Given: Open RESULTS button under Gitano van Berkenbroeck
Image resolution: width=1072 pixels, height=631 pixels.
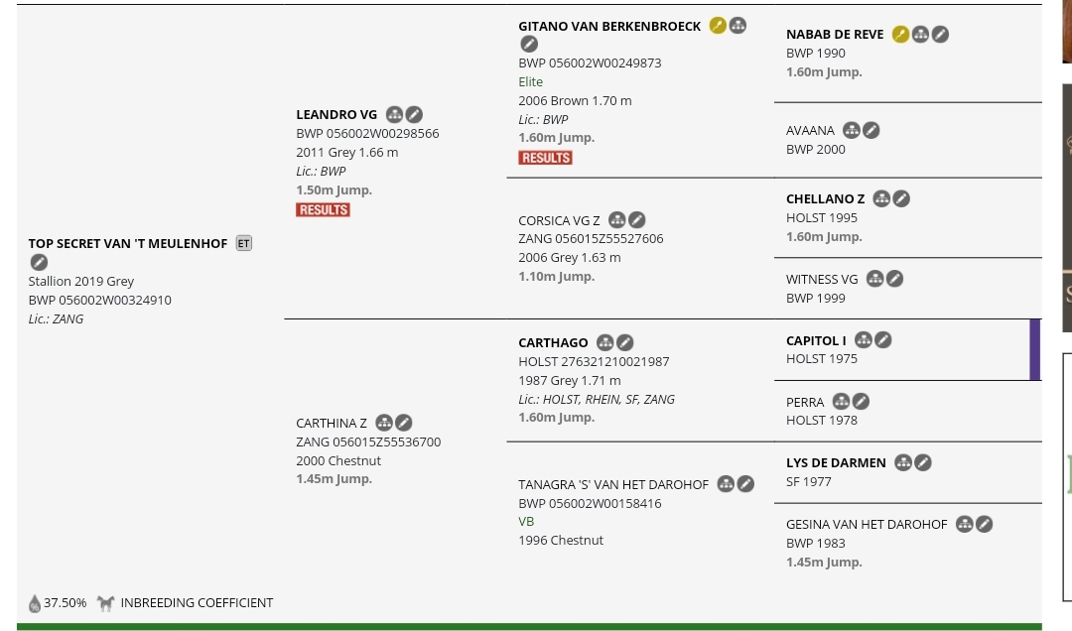Looking at the screenshot, I should click(546, 158).
